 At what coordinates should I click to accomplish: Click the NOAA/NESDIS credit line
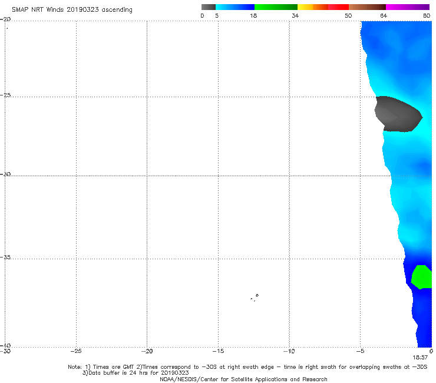point(243,379)
